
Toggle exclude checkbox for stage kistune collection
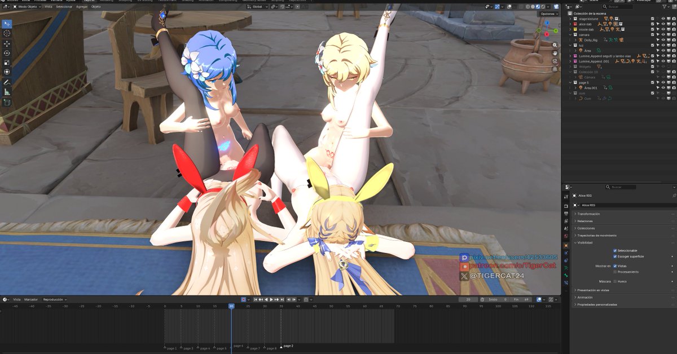tap(653, 19)
